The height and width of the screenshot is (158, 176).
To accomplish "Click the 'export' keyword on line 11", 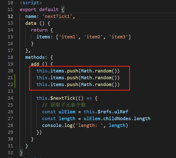I will pyautogui.click(x=28, y=10).
